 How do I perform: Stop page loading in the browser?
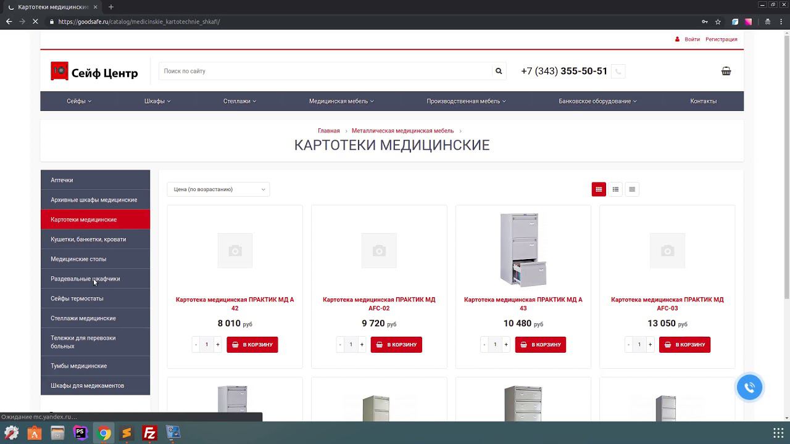36,22
